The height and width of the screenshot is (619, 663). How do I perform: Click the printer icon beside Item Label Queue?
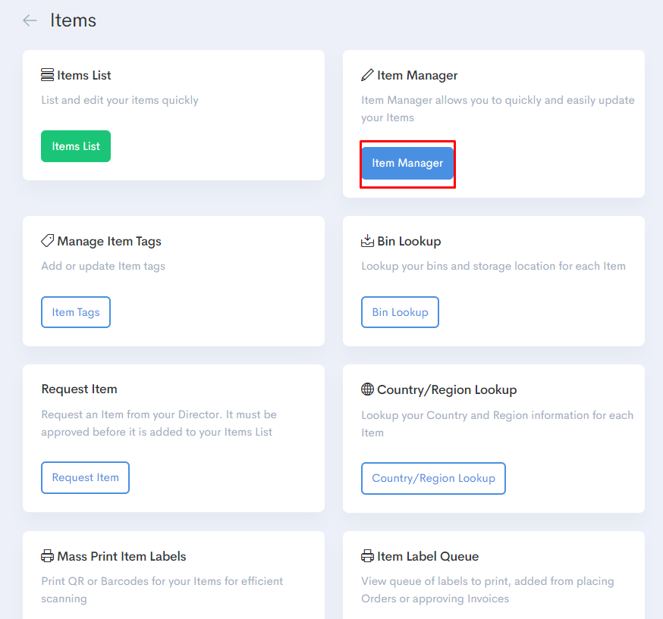click(x=367, y=555)
